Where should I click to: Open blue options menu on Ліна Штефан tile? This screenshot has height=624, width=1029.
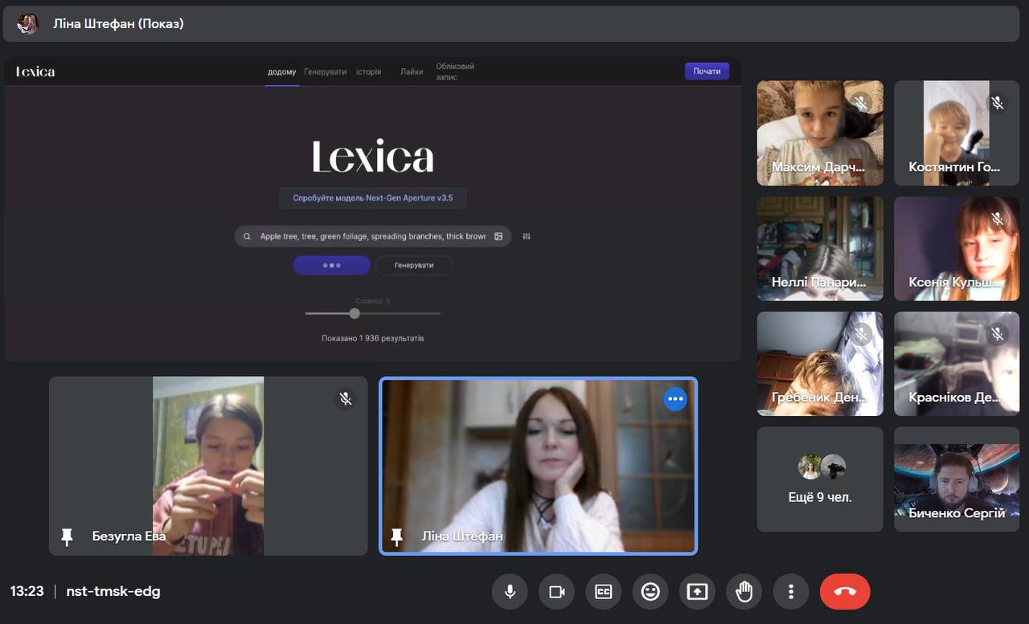tap(674, 399)
